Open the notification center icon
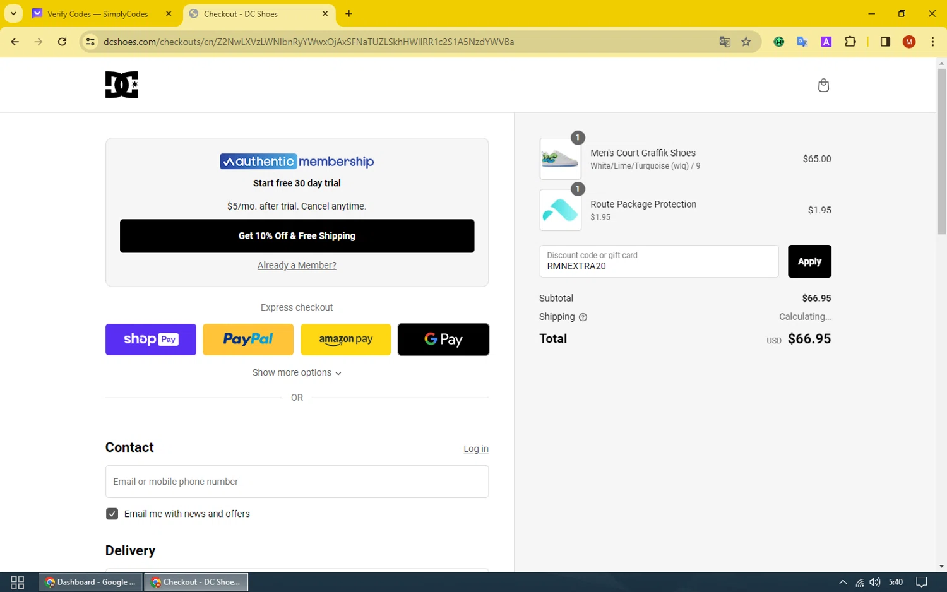This screenshot has height=592, width=947. [x=922, y=583]
